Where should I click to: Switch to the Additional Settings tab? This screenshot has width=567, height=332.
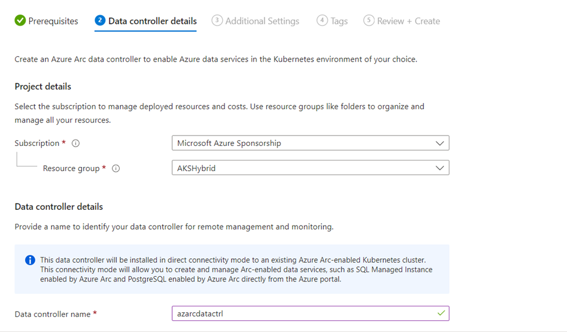[x=255, y=21]
